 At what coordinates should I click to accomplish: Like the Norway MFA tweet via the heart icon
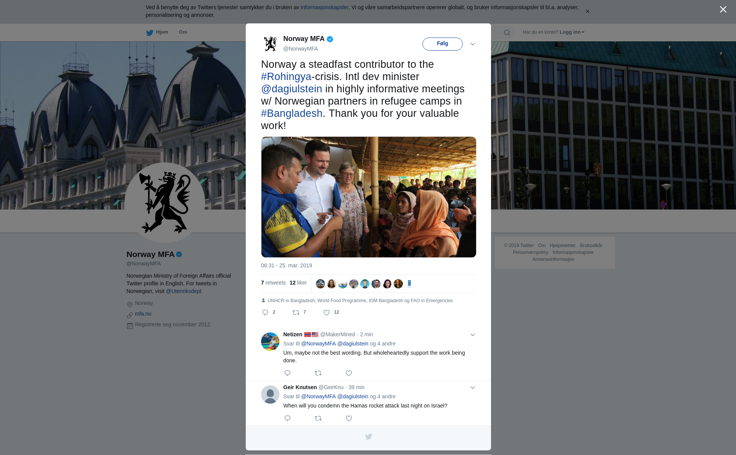[x=327, y=313]
